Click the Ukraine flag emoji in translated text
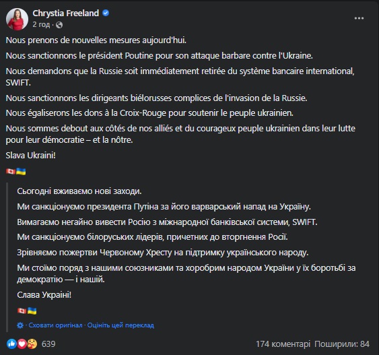The width and height of the screenshot is (379, 355). pyautogui.click(x=32, y=311)
